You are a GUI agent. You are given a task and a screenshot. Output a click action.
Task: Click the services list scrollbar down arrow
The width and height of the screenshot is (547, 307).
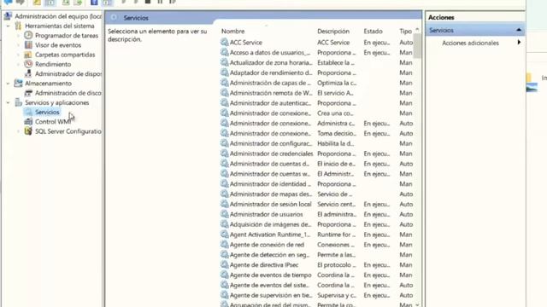pos(417,304)
